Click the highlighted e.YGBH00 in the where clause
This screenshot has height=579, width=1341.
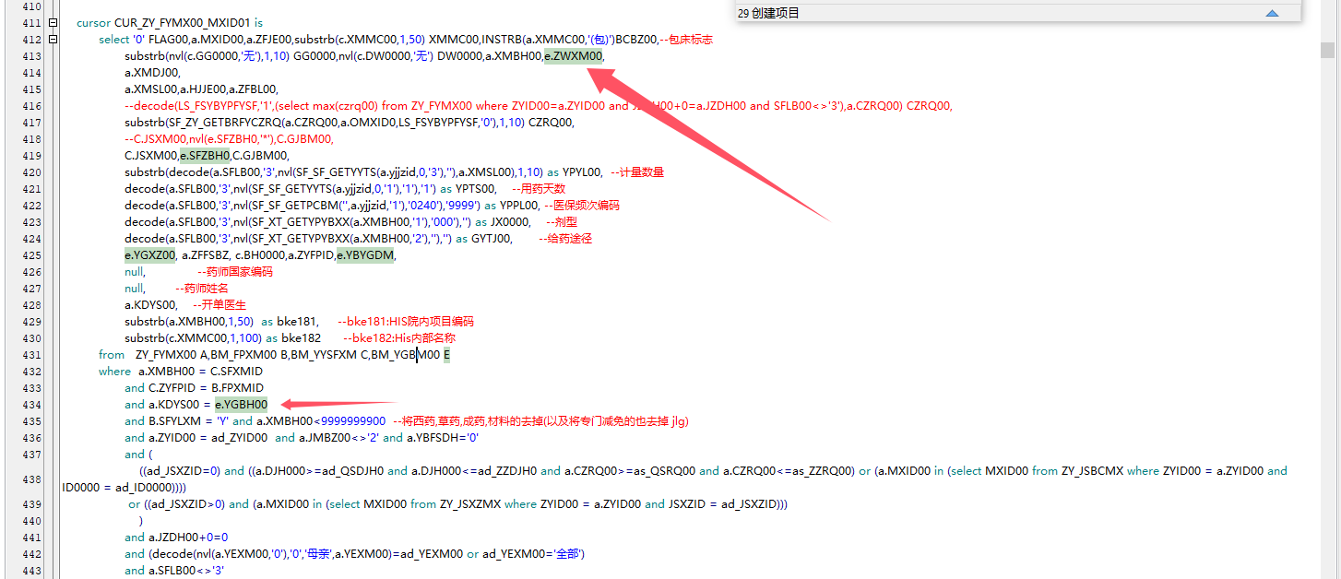[x=242, y=405]
